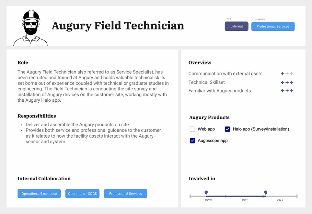312x214 pixels.
Task: Click the Day 0 timeline label
Action: (x=208, y=200)
